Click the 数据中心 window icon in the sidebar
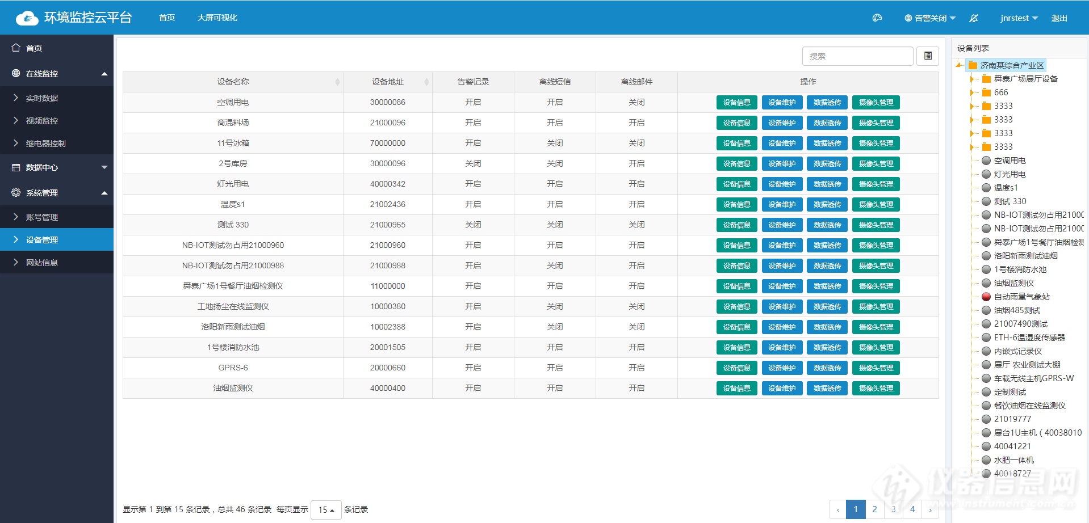 (x=16, y=167)
